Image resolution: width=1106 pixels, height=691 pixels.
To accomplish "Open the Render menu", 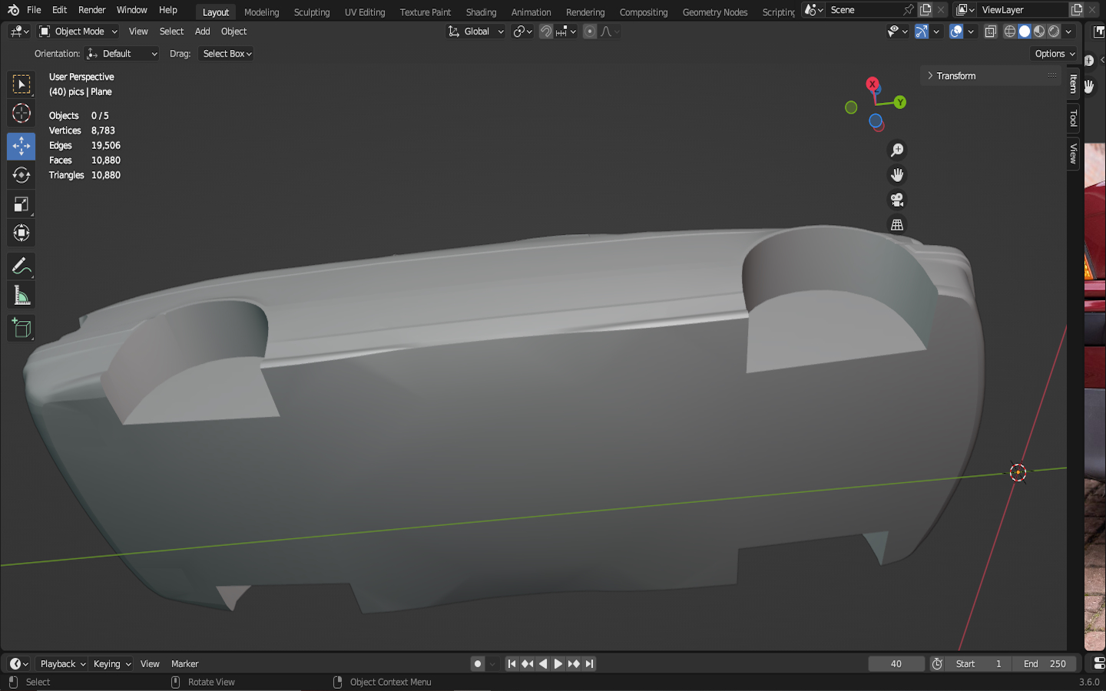I will pos(92,10).
